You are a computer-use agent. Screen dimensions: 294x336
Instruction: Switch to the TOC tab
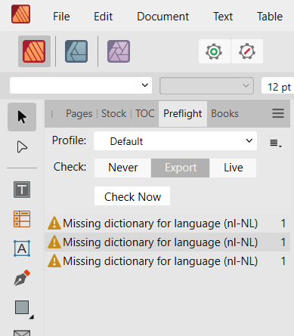[145, 114]
